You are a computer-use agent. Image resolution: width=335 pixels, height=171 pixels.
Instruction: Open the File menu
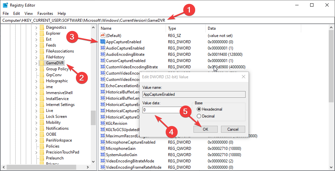tap(6, 14)
